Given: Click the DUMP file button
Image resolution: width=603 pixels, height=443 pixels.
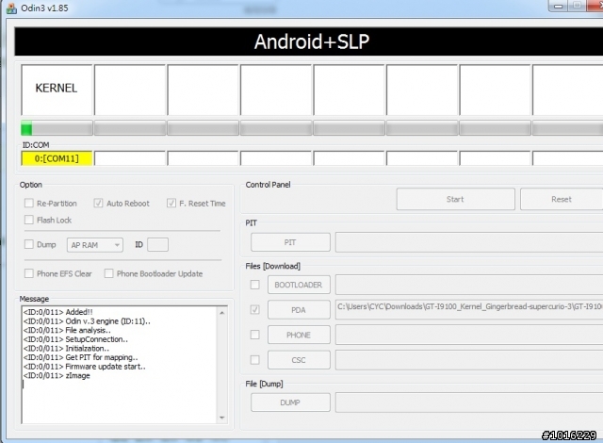Looking at the screenshot, I should [x=290, y=402].
